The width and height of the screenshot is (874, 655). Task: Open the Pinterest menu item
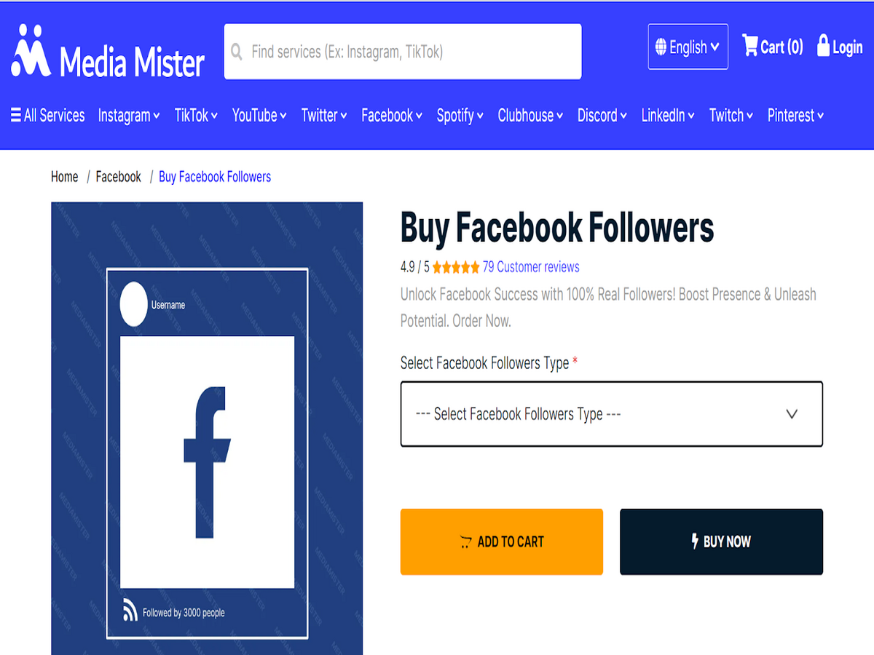tap(796, 115)
